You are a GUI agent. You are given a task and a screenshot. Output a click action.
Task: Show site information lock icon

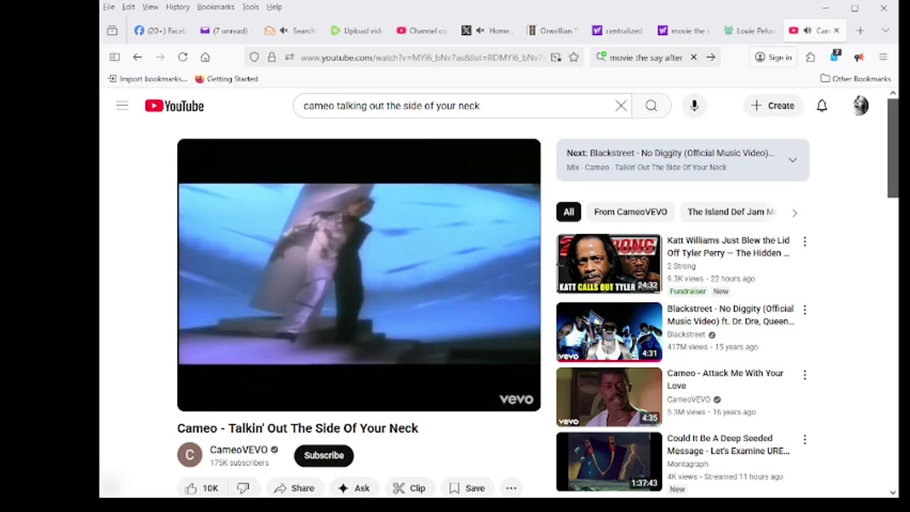(x=272, y=57)
